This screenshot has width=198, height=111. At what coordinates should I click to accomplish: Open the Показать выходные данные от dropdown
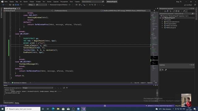[38, 88]
